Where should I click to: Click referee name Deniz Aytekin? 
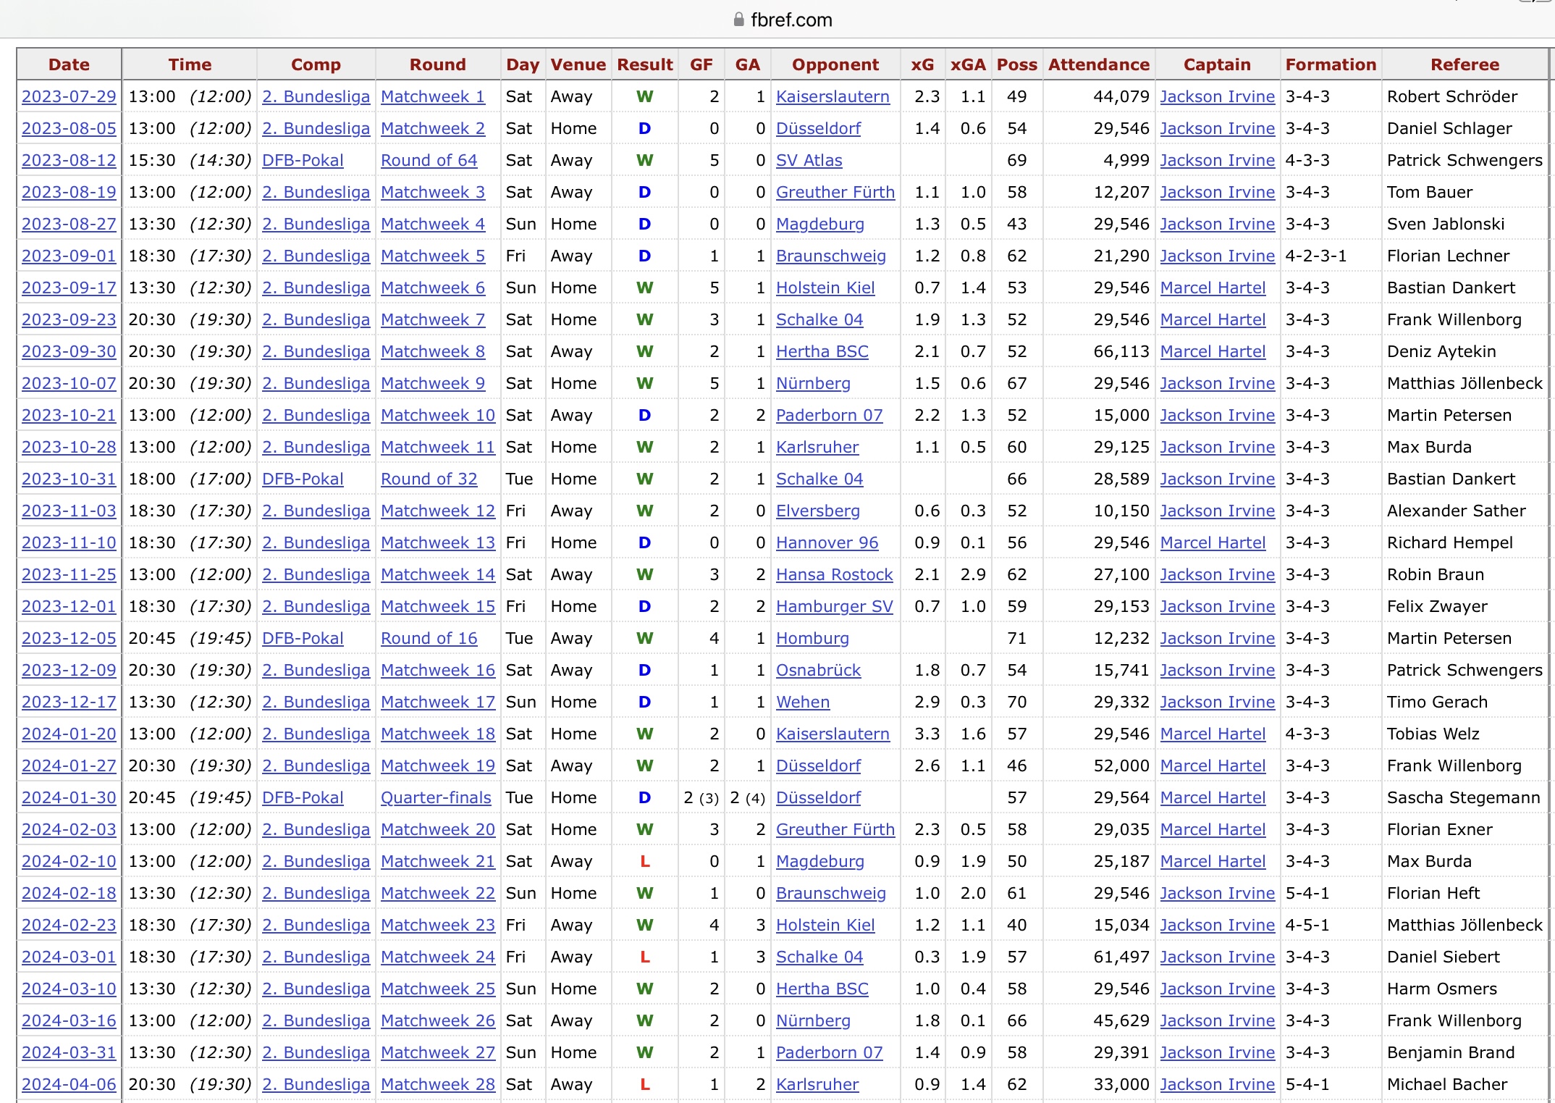1441,351
